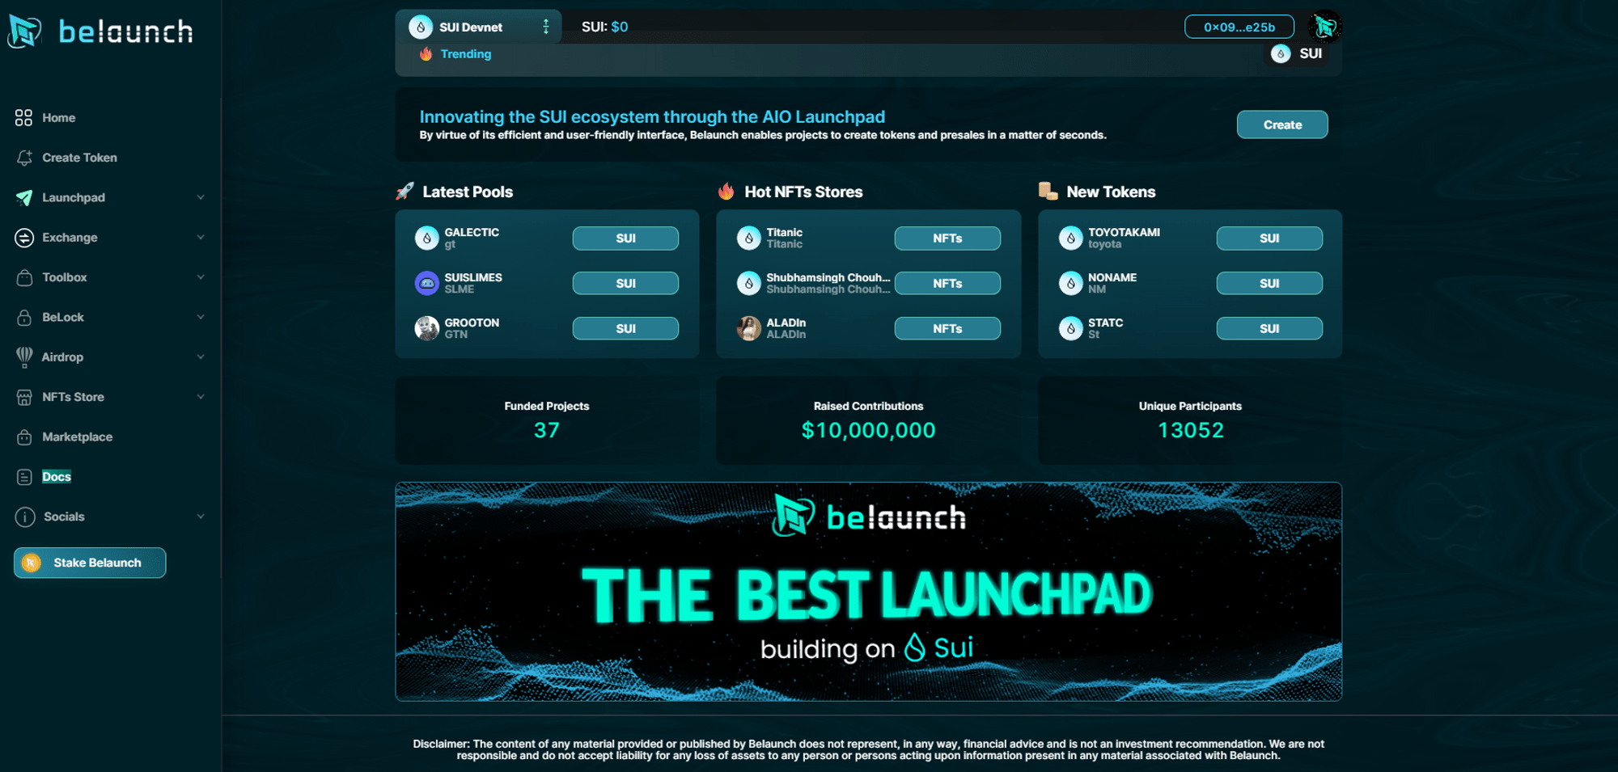Click the Stake Belaunch coin icon

32,563
